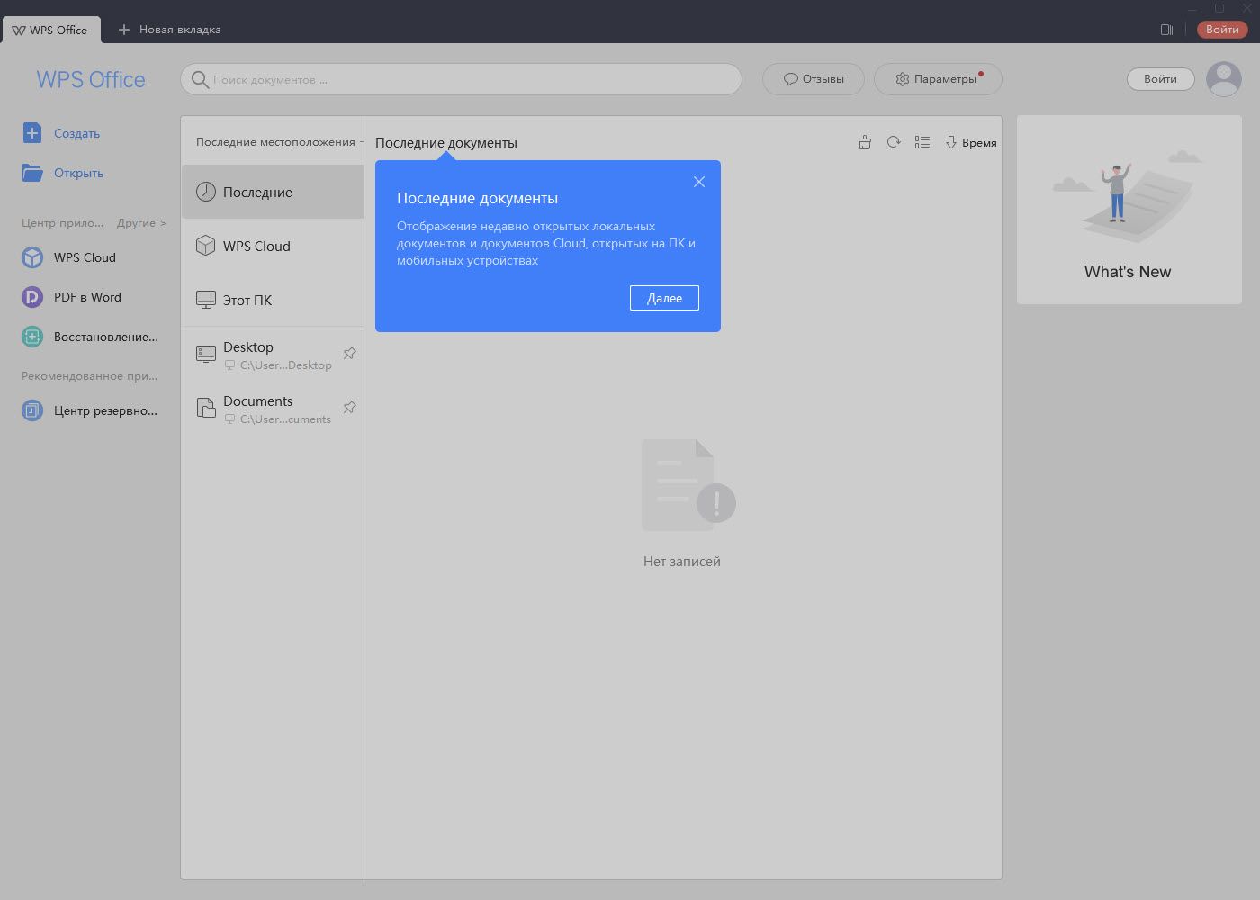Viewport: 1260px width, 900px height.
Task: Pin the Desktop location
Action: (x=350, y=353)
